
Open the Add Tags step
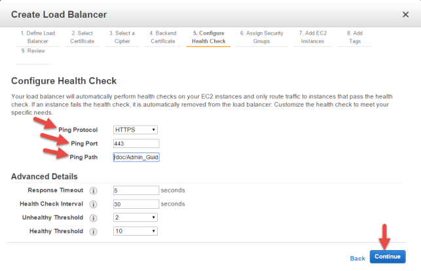point(355,37)
